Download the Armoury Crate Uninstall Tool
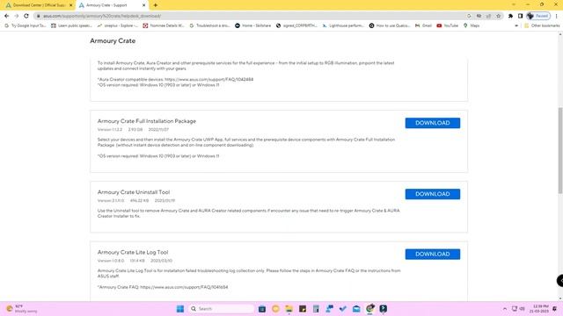Image resolution: width=563 pixels, height=316 pixels. pos(432,194)
